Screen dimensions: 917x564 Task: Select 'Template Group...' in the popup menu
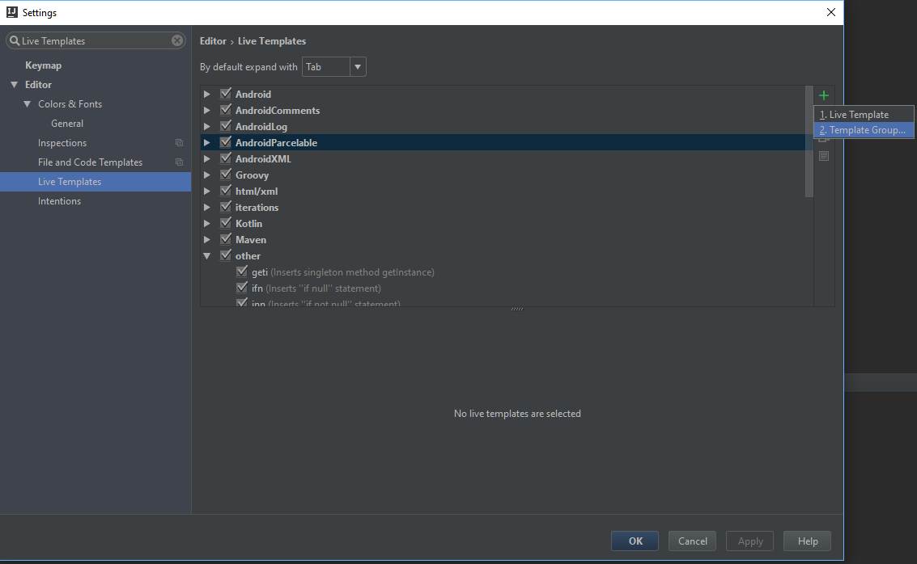click(863, 130)
